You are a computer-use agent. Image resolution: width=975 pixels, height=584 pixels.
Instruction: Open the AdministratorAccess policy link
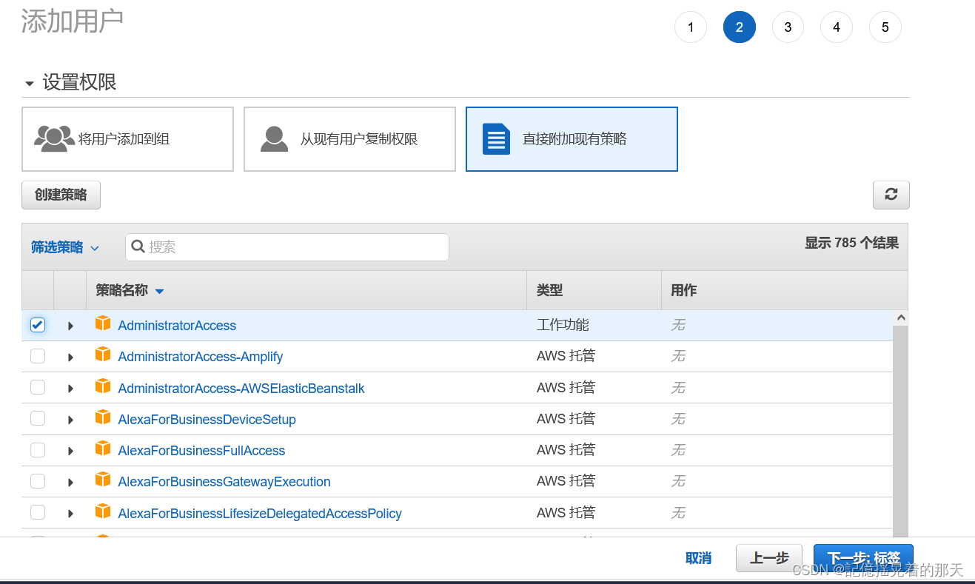177,326
